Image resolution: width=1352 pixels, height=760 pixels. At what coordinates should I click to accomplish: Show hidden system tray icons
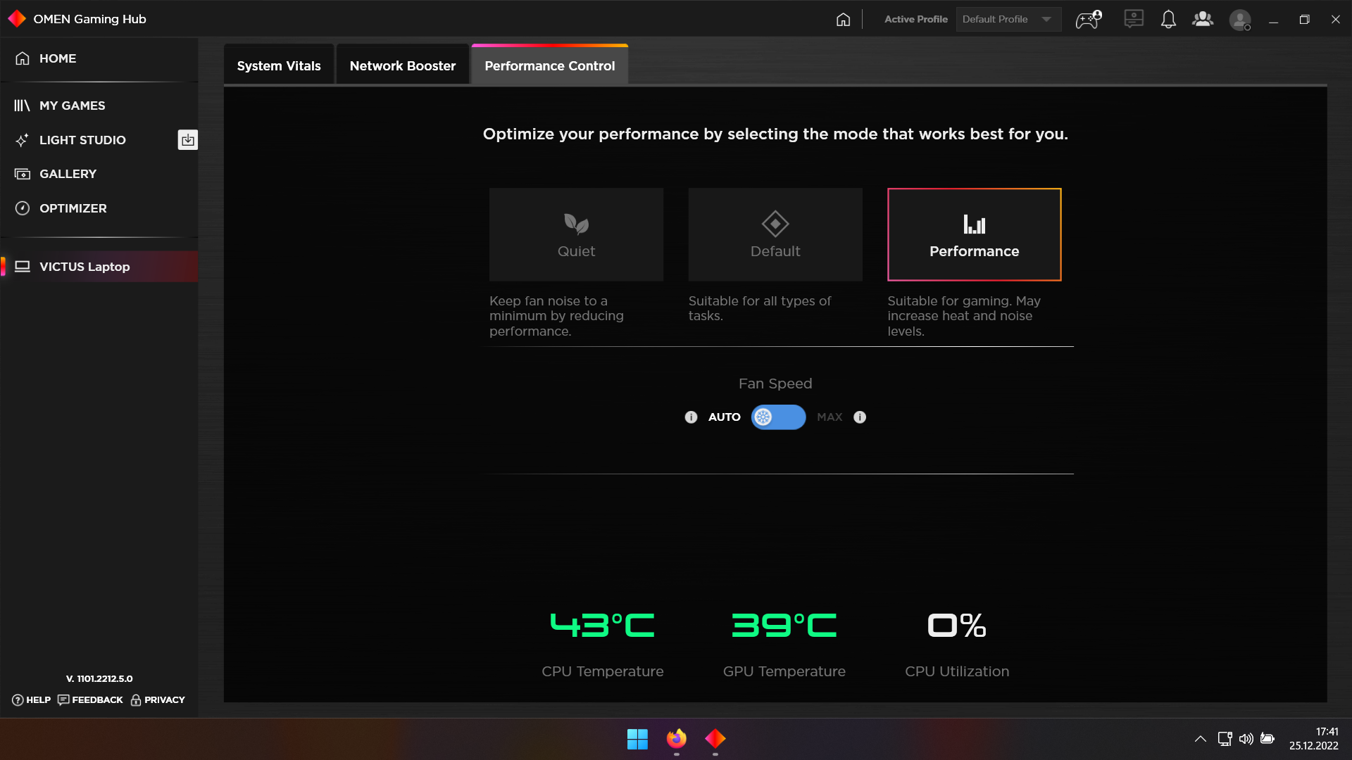[x=1200, y=739]
